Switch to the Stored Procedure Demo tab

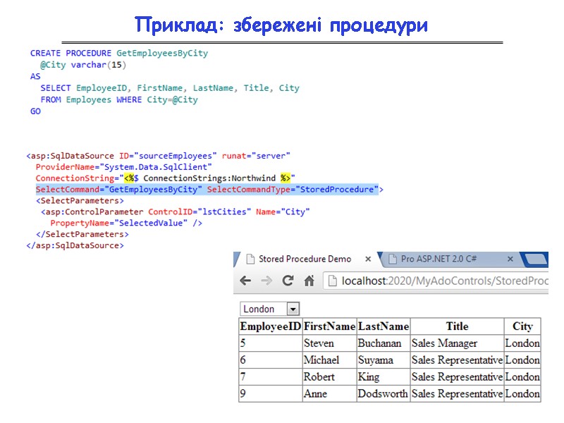tap(305, 259)
